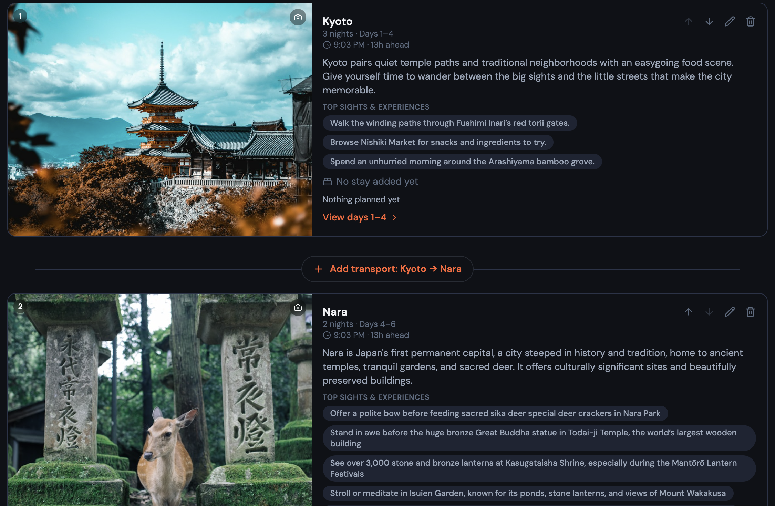Move Nara card up with arrow
Screen dimensions: 775x506
pyautogui.click(x=689, y=312)
